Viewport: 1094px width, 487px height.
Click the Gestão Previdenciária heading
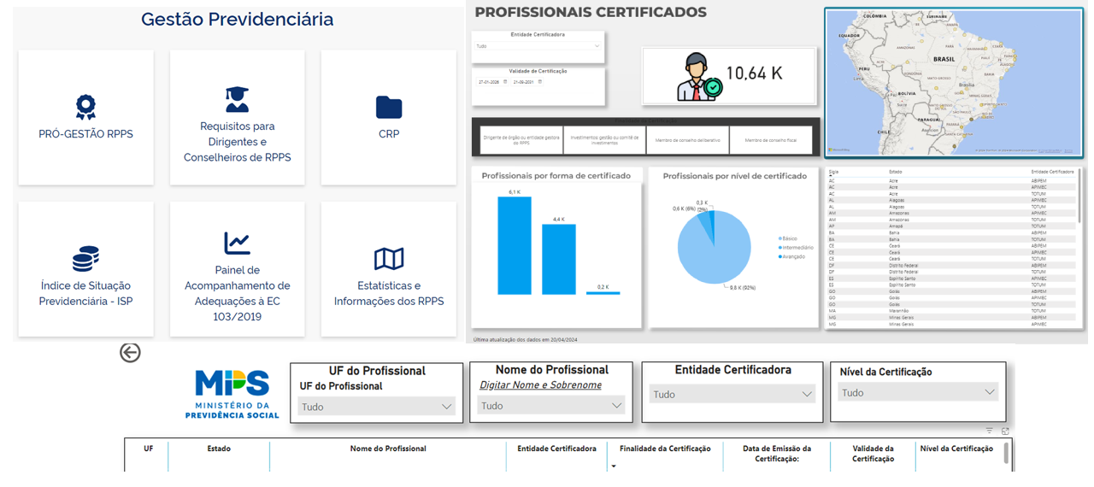[x=237, y=19]
